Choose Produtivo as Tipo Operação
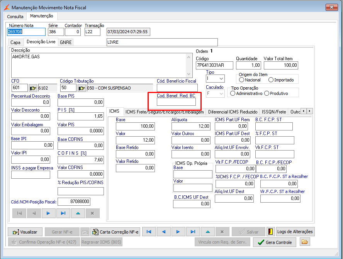 (267, 93)
